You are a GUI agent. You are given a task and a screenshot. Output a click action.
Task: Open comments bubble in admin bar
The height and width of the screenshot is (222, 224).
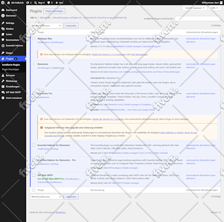(49, 3)
